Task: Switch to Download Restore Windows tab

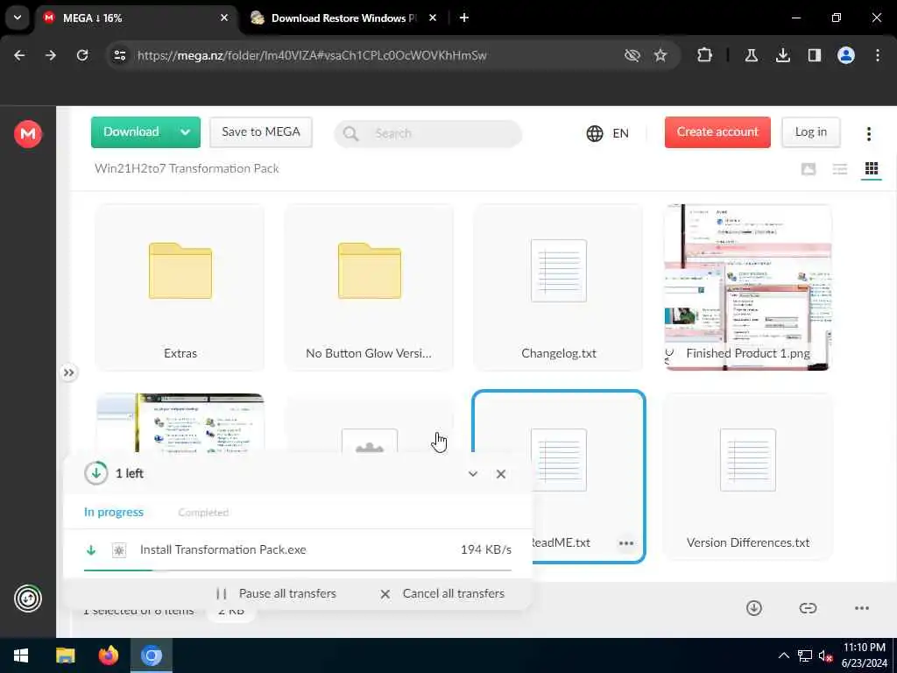Action: coord(343,18)
